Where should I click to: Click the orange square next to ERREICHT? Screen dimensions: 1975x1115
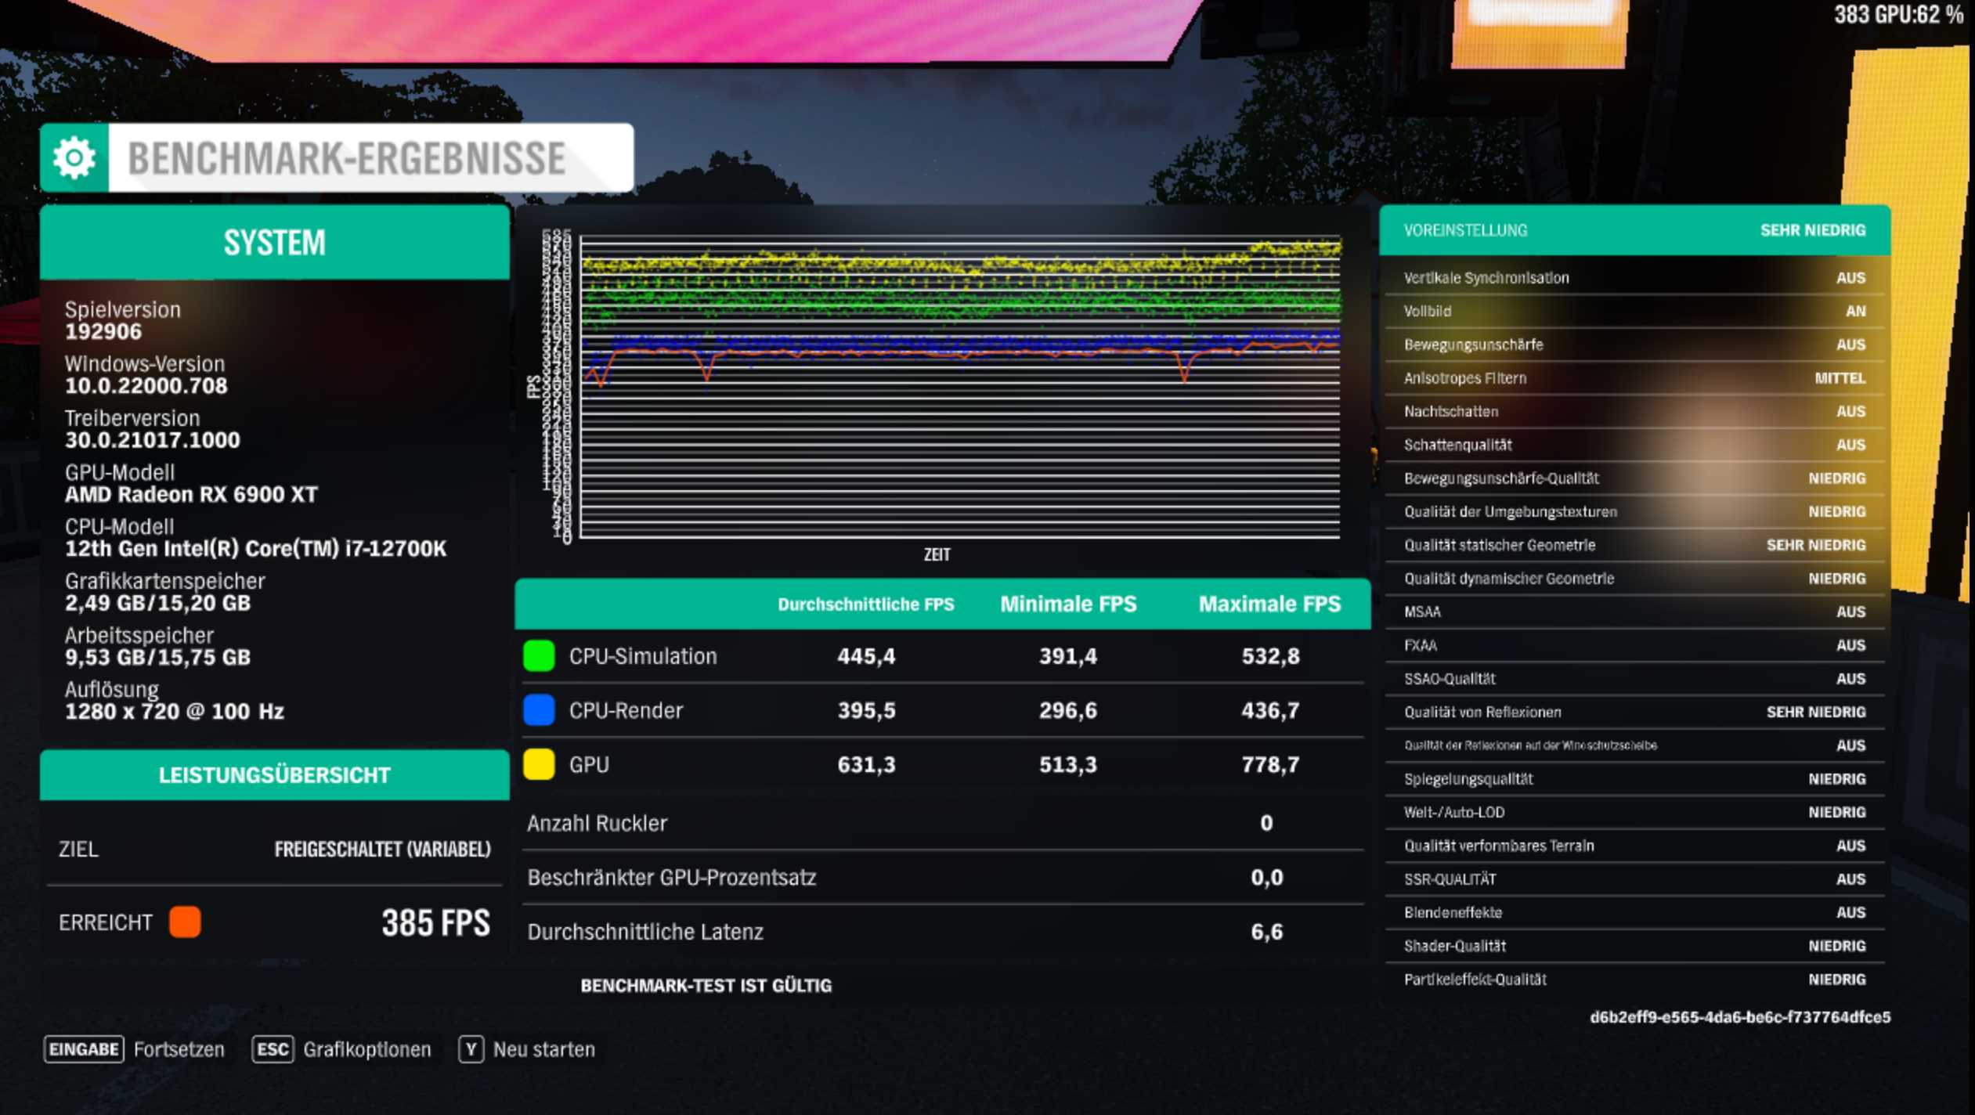183,923
